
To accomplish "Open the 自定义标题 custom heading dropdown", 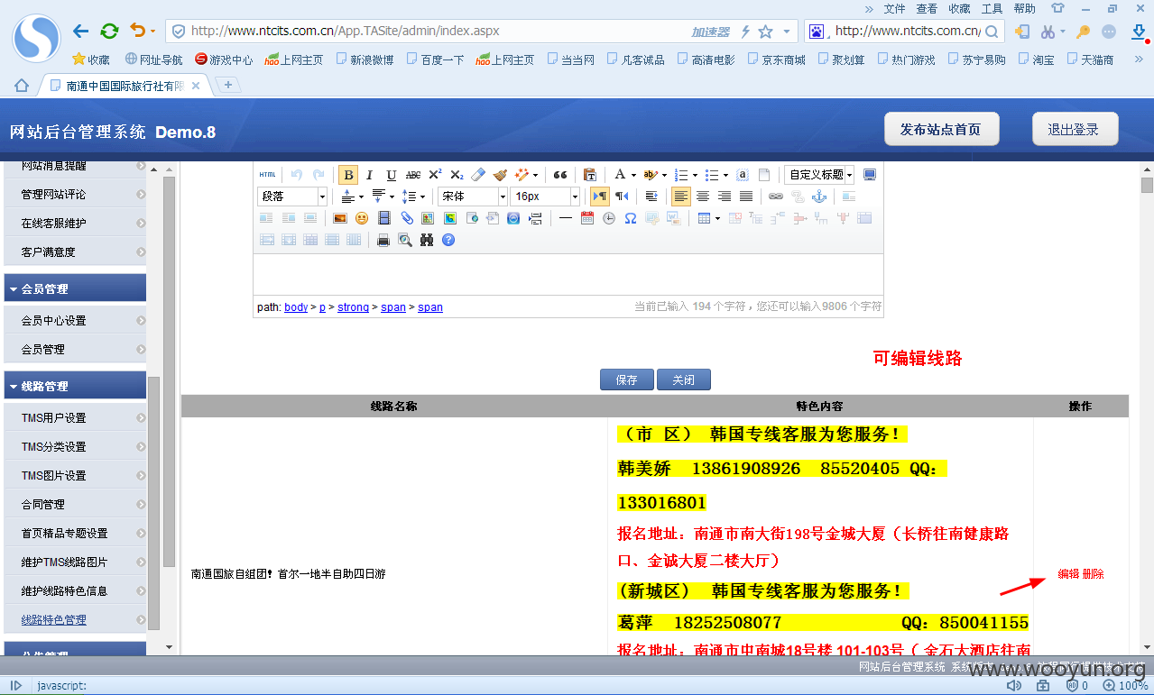I will tap(820, 175).
